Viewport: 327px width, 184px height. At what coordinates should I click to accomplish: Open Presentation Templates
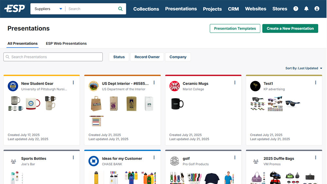[x=235, y=28]
